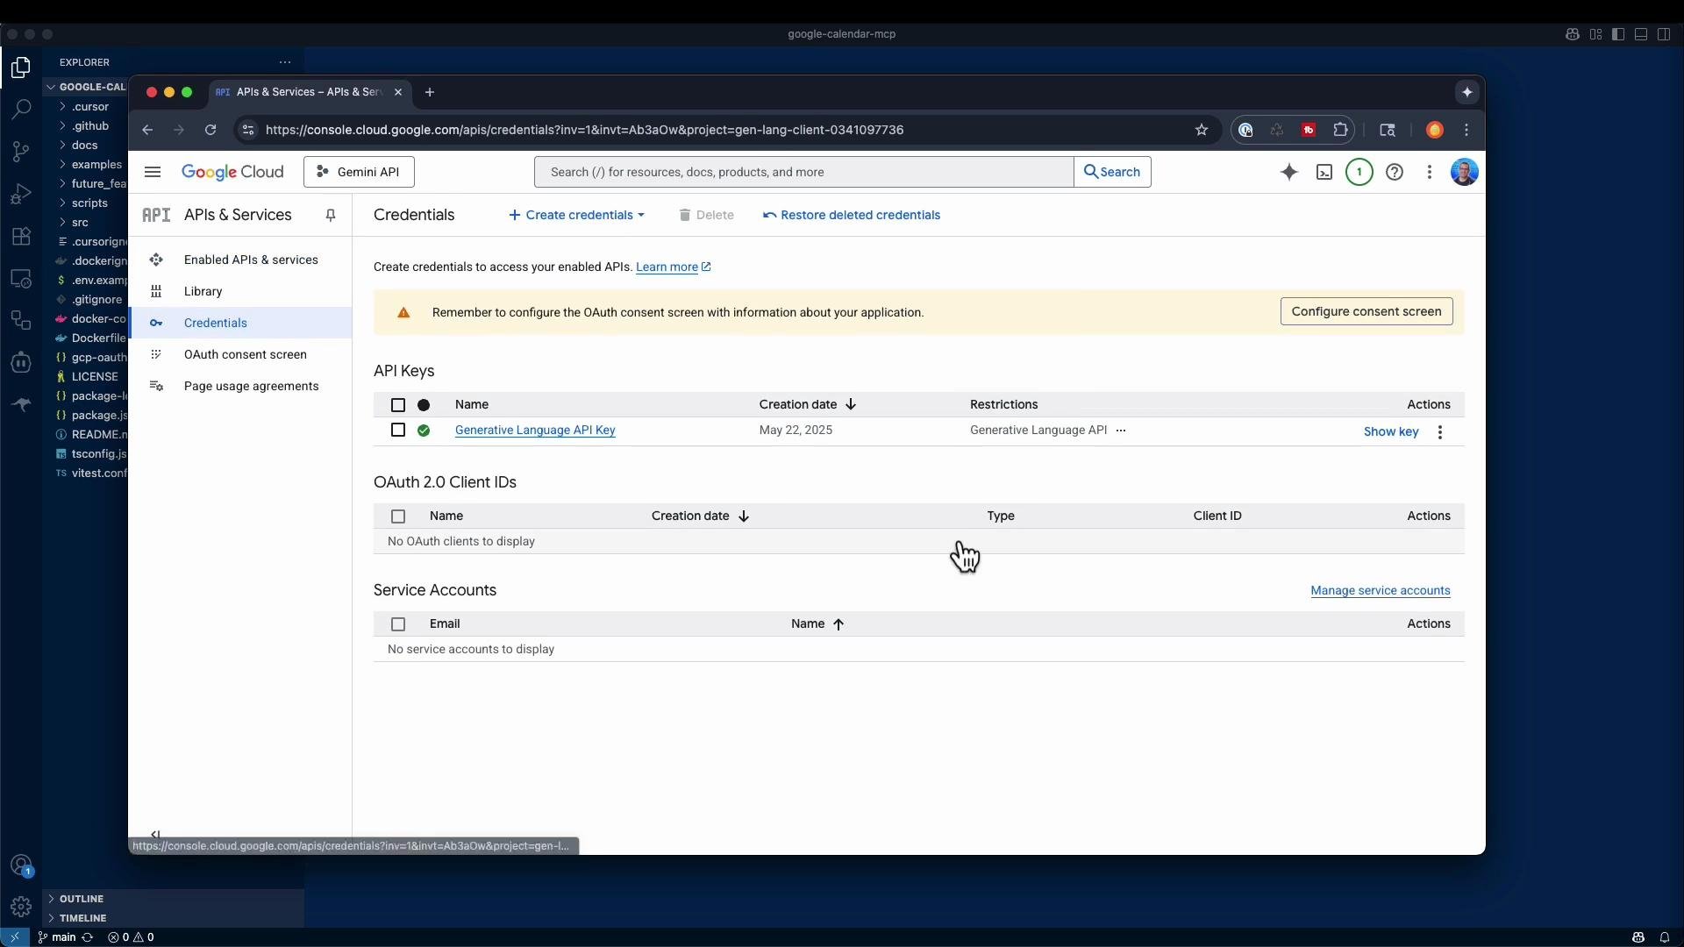Open Create credentials dropdown
The image size is (1684, 947).
576,215
